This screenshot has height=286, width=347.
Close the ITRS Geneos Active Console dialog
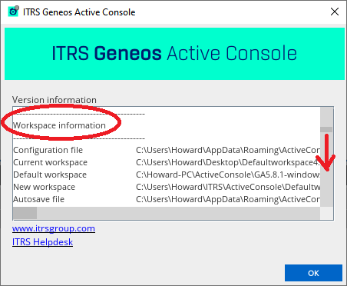pos(335,12)
